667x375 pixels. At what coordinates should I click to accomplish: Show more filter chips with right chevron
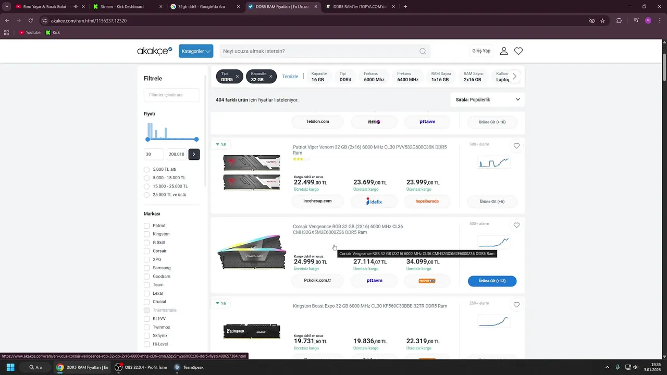pos(514,77)
